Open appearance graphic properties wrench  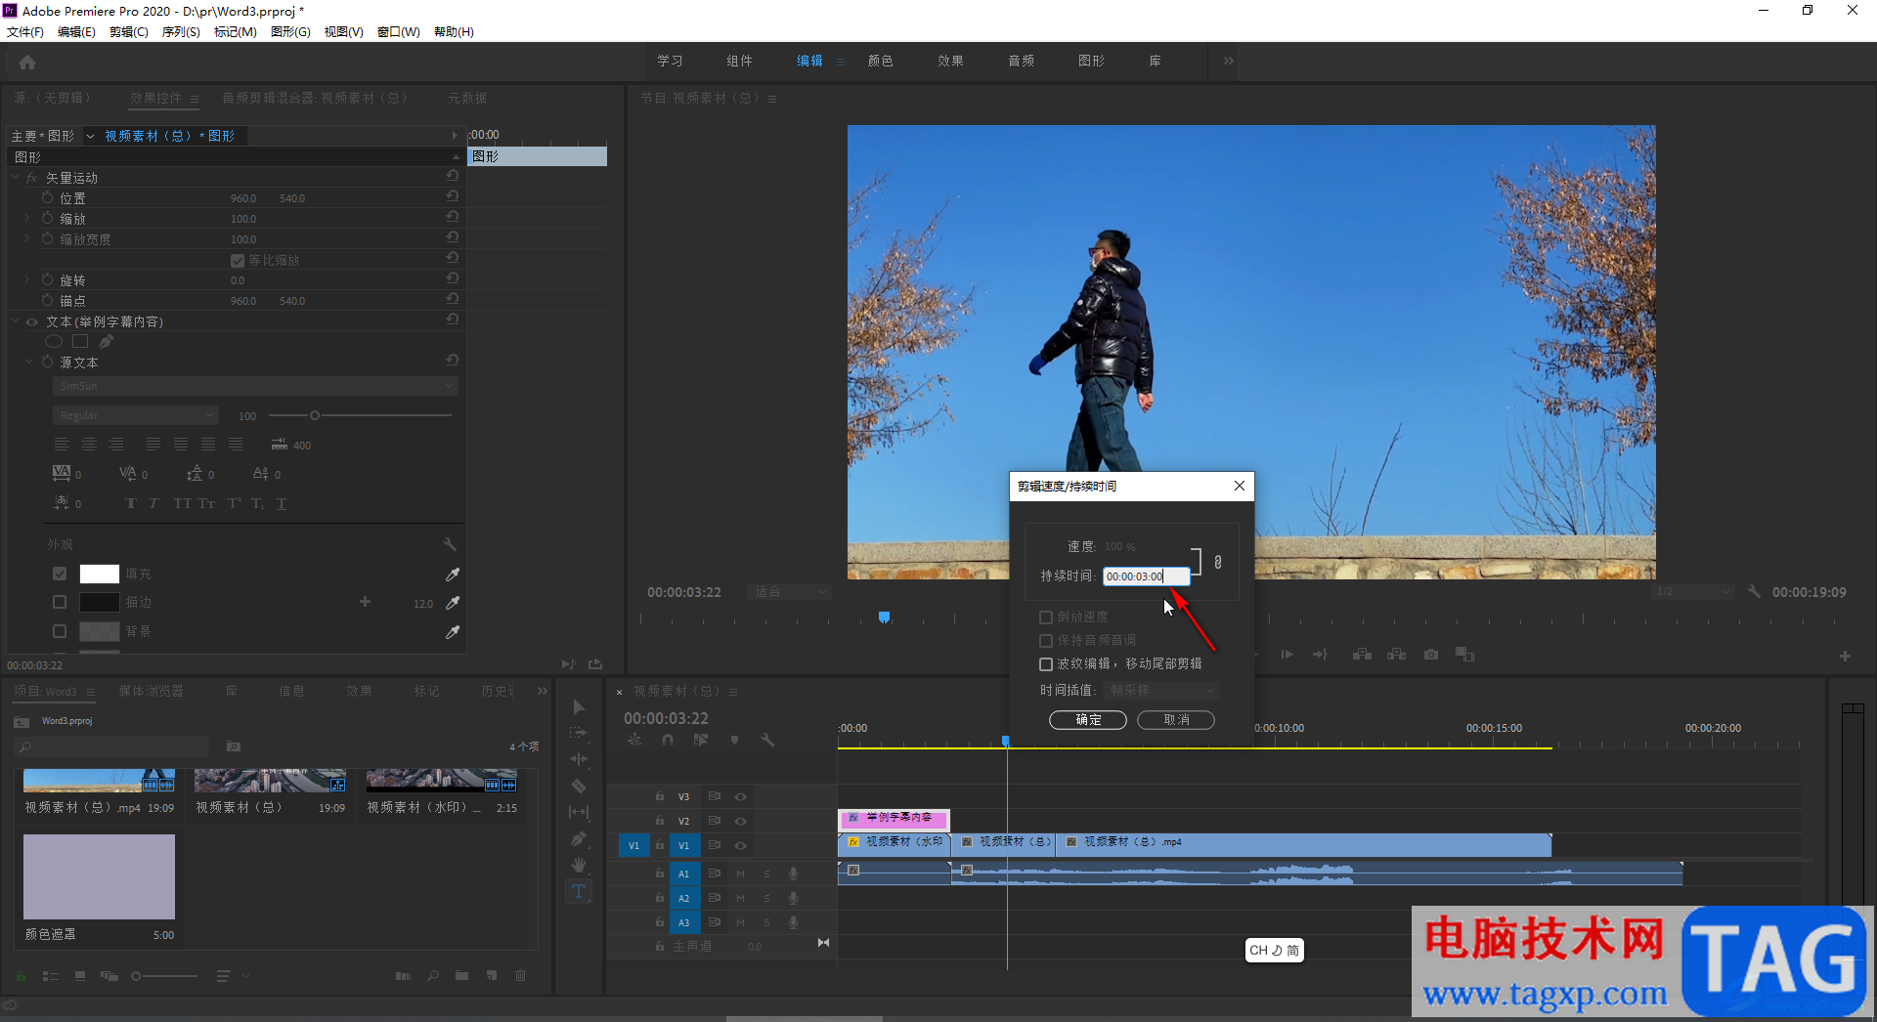pos(450,544)
